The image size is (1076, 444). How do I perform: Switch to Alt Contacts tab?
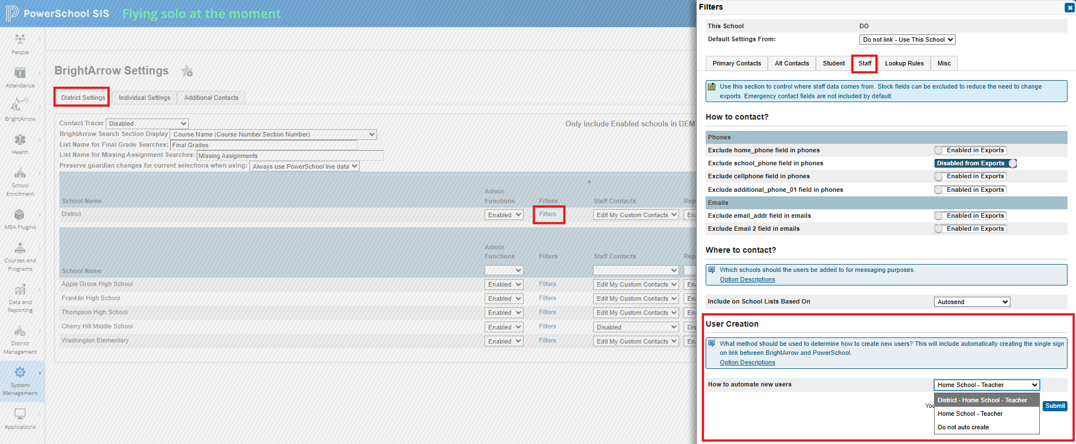point(792,63)
